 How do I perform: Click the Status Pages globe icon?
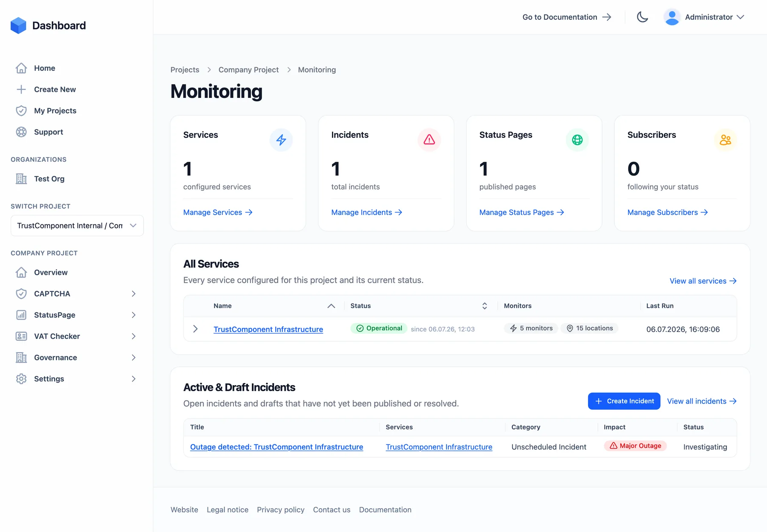pos(577,140)
